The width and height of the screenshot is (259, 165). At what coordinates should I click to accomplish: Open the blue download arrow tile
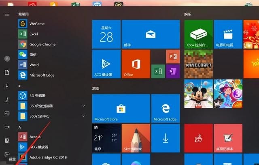click(166, 138)
